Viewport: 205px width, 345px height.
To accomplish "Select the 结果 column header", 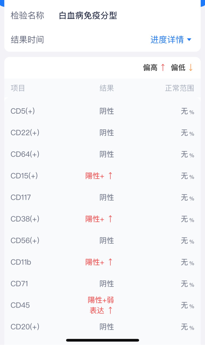I will pyautogui.click(x=107, y=88).
